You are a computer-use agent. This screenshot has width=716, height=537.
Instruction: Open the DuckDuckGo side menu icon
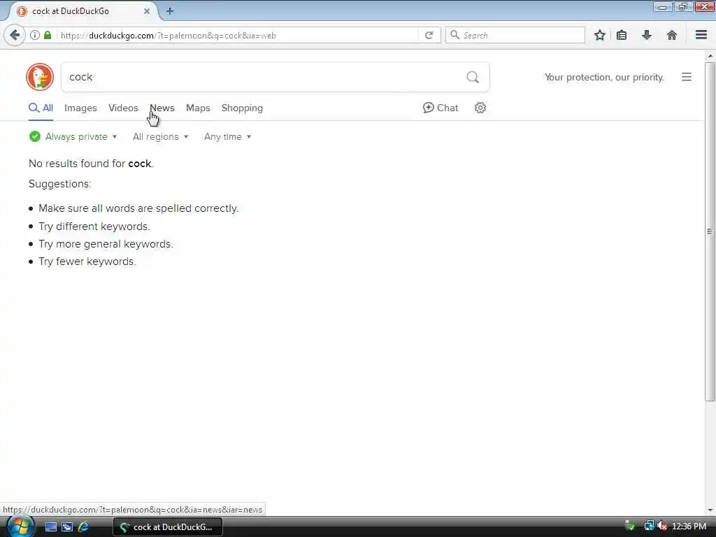coord(687,77)
